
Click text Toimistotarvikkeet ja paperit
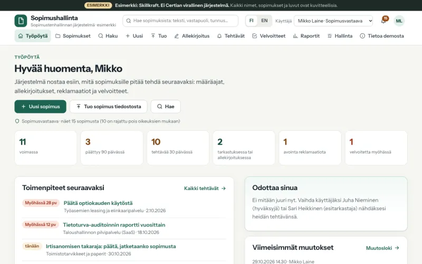[76, 254]
